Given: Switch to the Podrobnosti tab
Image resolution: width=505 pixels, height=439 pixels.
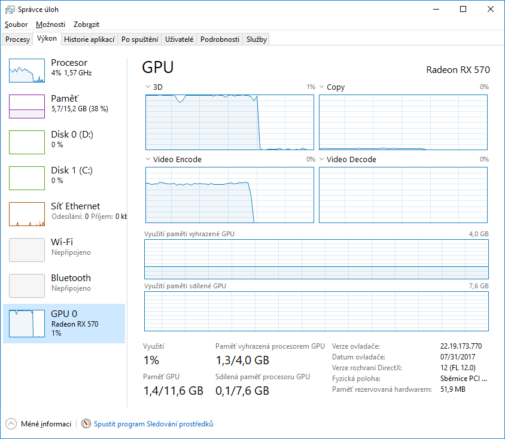Looking at the screenshot, I should [x=220, y=39].
